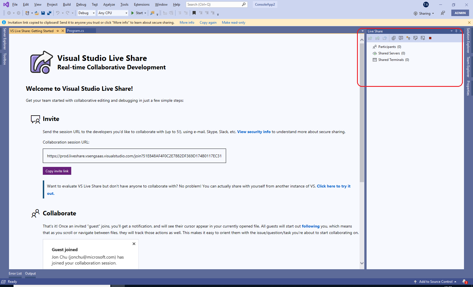
Task: Click the Share read/write terminal icon
Action: [416, 38]
